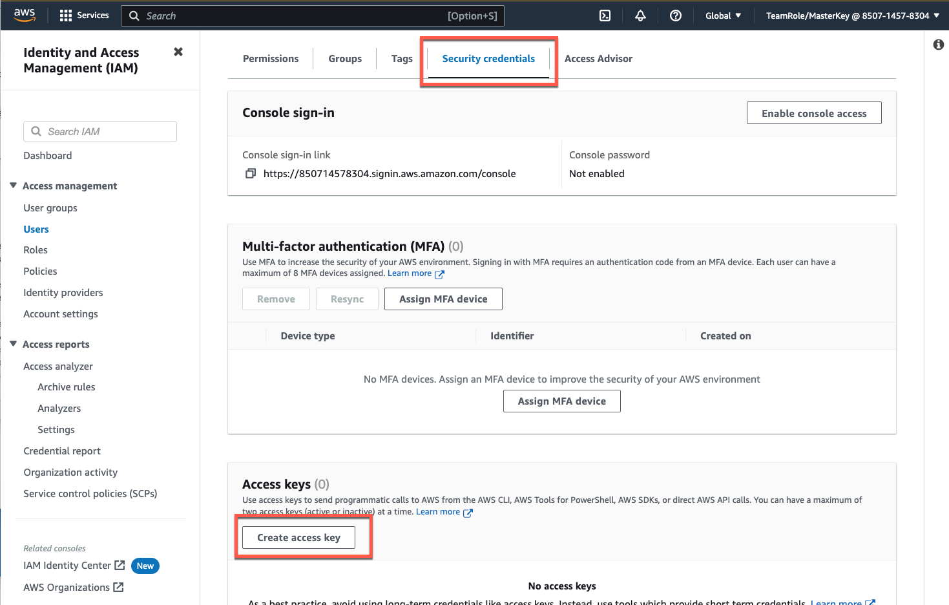Viewport: 949px width, 605px height.
Task: Open IAM Identity Center console
Action: [67, 565]
